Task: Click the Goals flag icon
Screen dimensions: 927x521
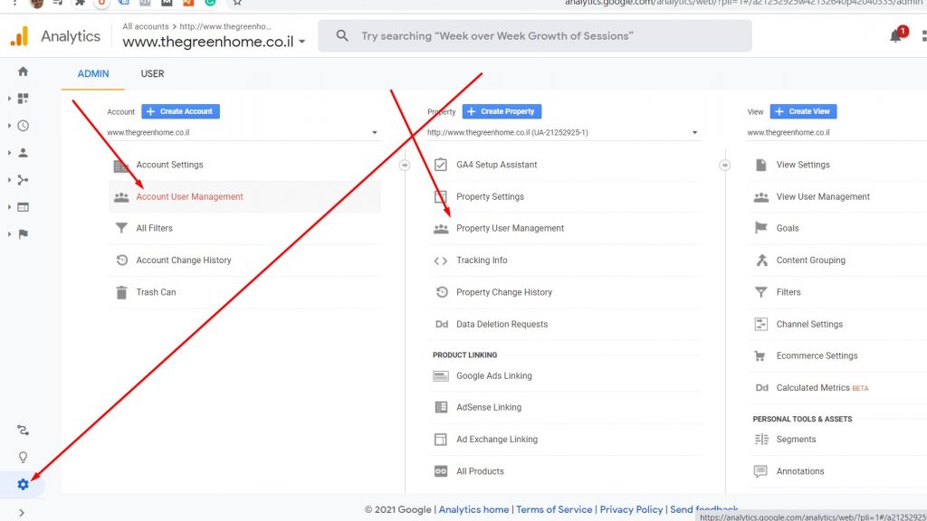Action: tap(760, 228)
